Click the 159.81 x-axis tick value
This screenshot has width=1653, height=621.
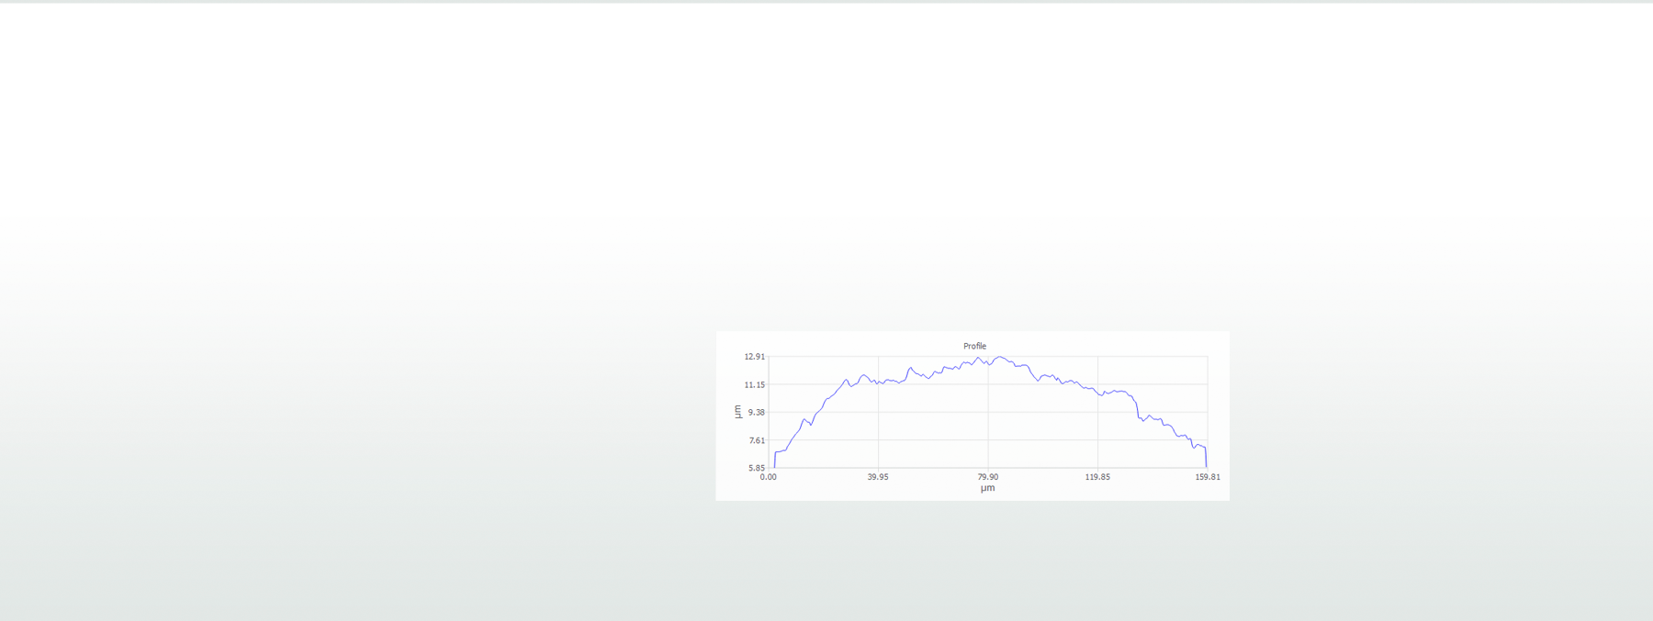click(1208, 477)
